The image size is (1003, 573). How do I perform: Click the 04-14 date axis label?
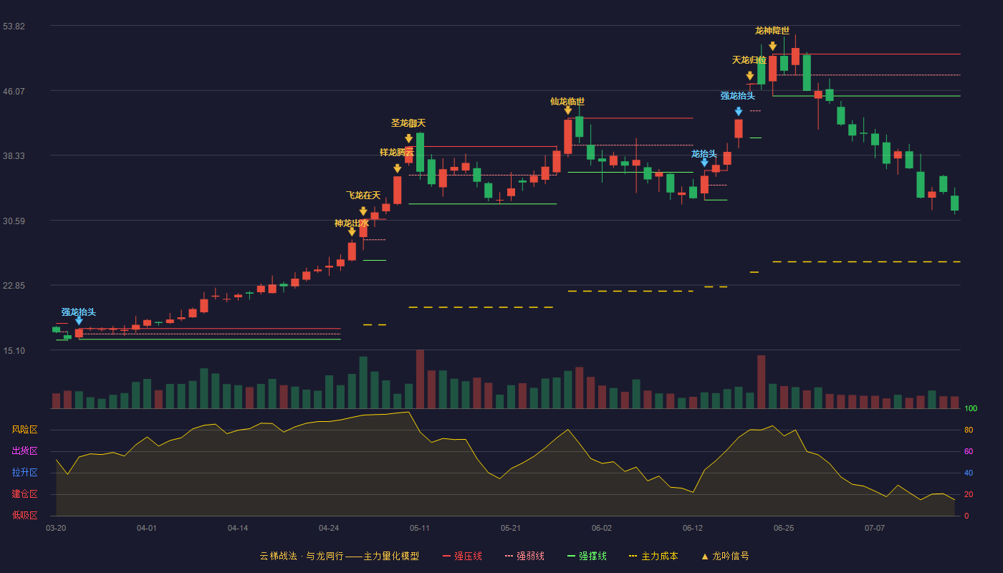click(x=238, y=528)
